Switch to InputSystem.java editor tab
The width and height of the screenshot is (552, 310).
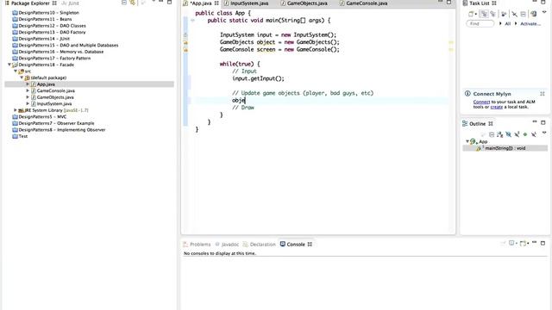click(x=248, y=3)
